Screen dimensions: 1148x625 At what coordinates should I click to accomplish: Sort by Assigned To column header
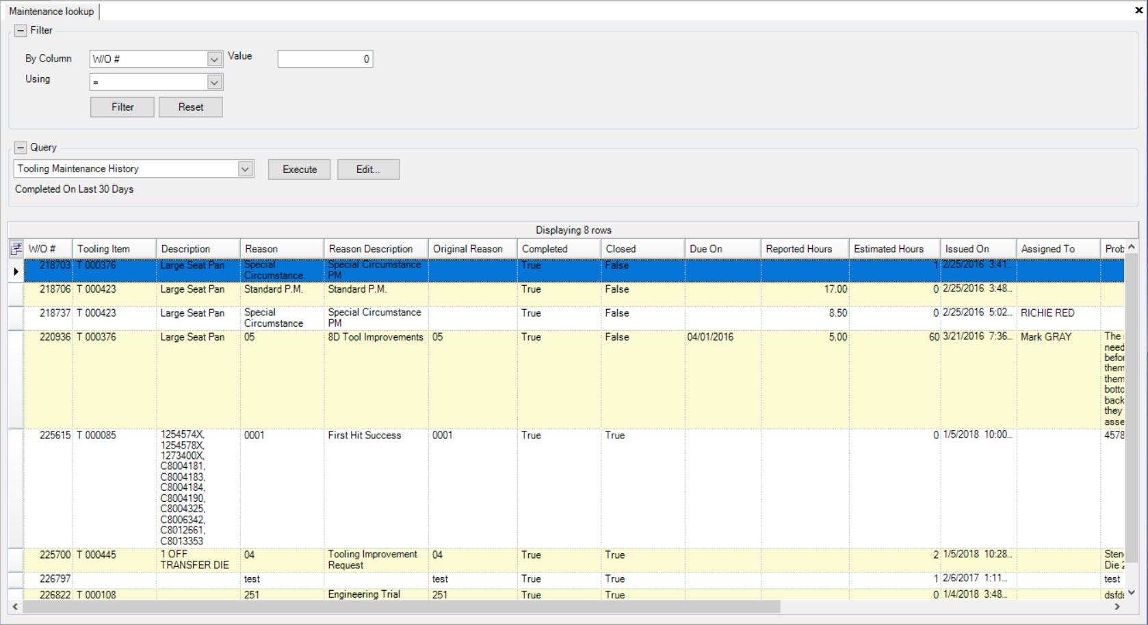click(1058, 249)
